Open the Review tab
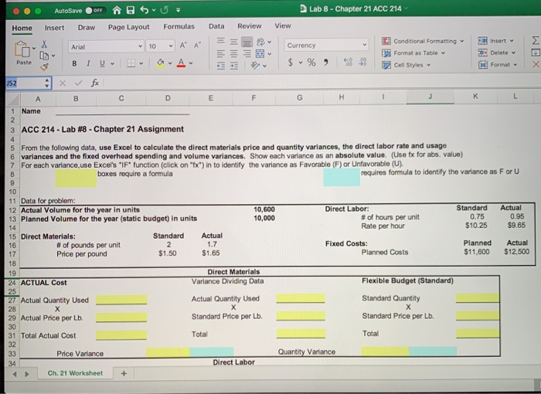The height and width of the screenshot is (394, 541). (x=249, y=25)
